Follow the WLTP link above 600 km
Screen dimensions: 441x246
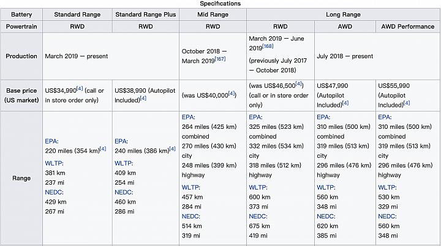click(257, 187)
